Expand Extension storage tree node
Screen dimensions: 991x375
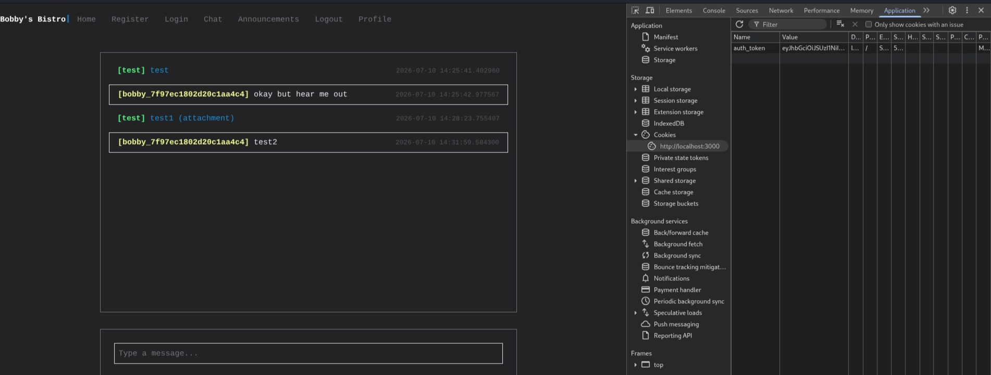635,112
